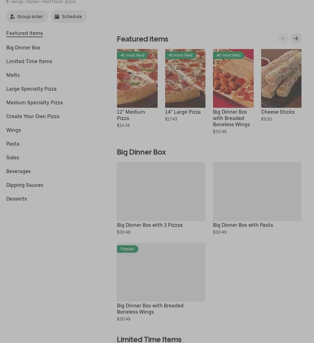Select the 14" Large Pizza featured image
The height and width of the screenshot is (343, 314).
click(x=185, y=78)
